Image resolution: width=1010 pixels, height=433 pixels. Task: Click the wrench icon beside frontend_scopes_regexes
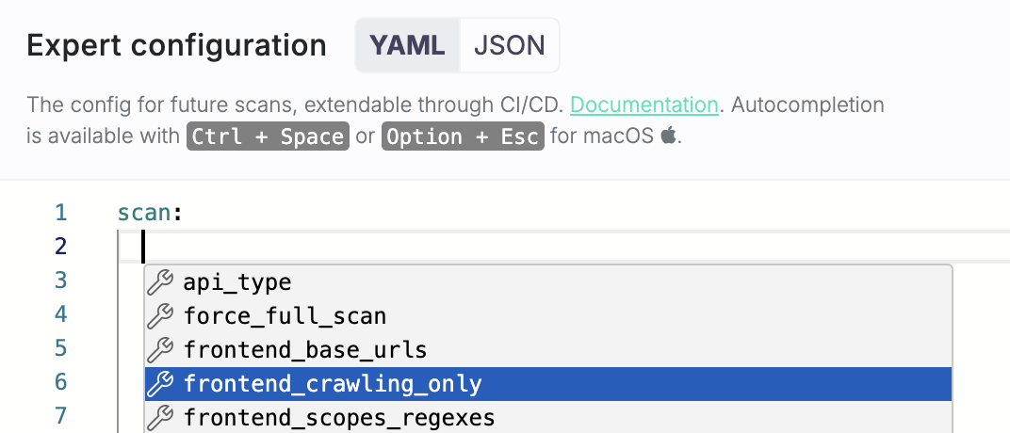(x=160, y=418)
